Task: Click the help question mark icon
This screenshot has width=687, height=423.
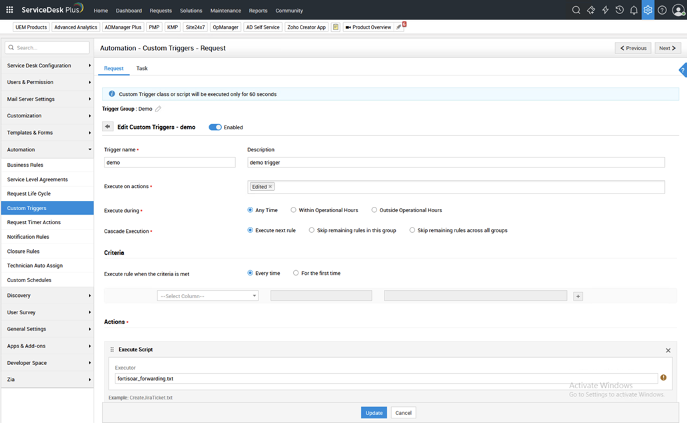Action: click(662, 10)
